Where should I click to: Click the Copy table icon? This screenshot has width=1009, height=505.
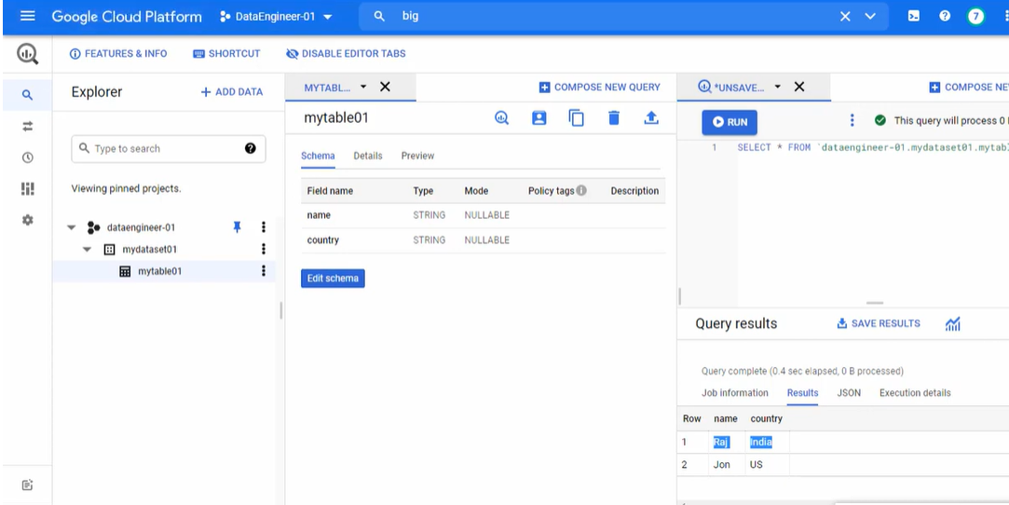pos(576,117)
